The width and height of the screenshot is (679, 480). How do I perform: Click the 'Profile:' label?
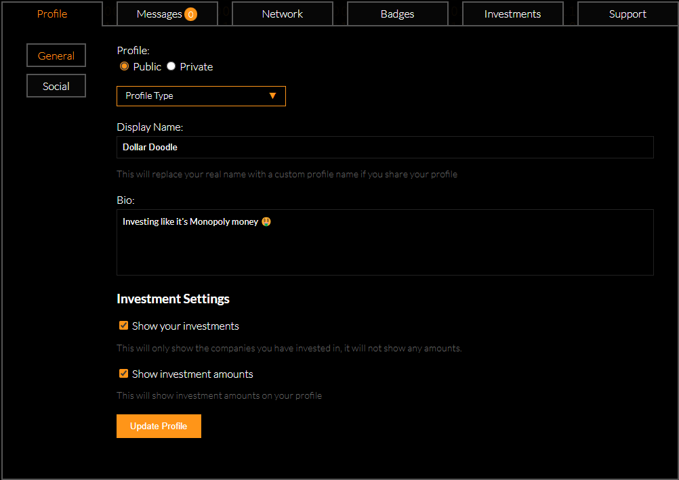(133, 50)
